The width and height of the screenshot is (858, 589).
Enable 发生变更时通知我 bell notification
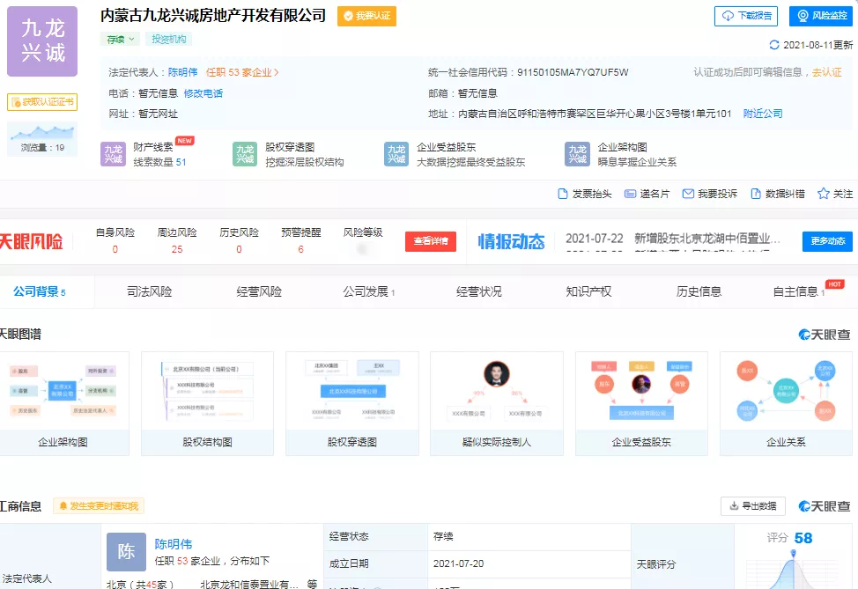[x=63, y=506]
